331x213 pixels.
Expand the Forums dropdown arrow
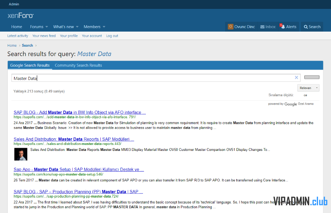47,27
